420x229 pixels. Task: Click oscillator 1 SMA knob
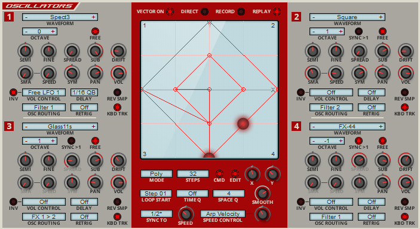[x=25, y=73]
